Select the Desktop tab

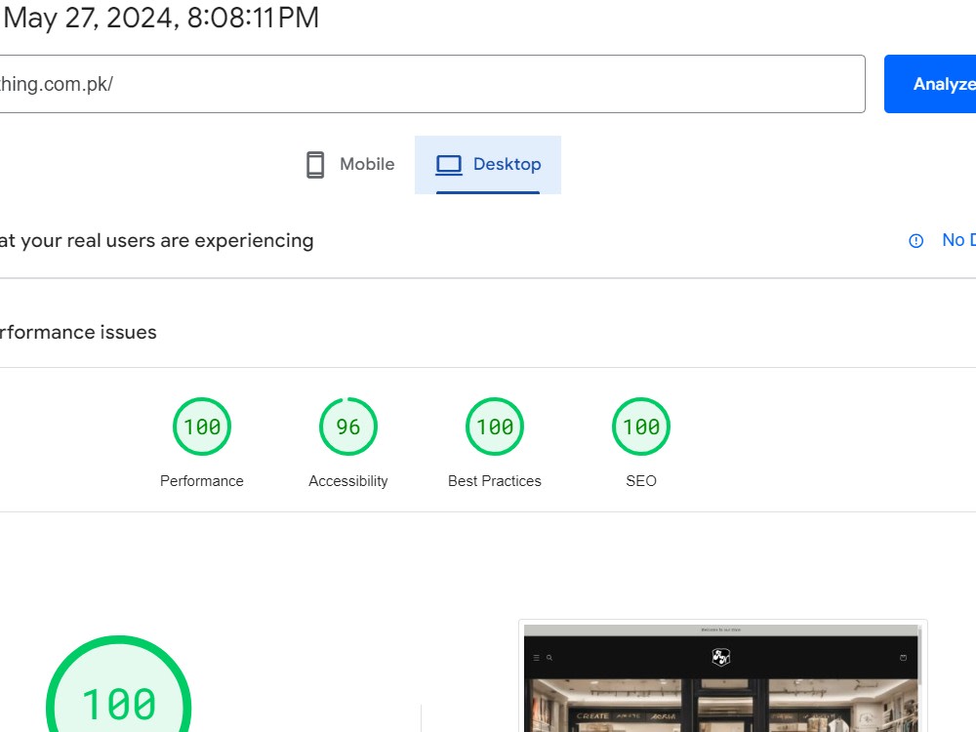(488, 165)
